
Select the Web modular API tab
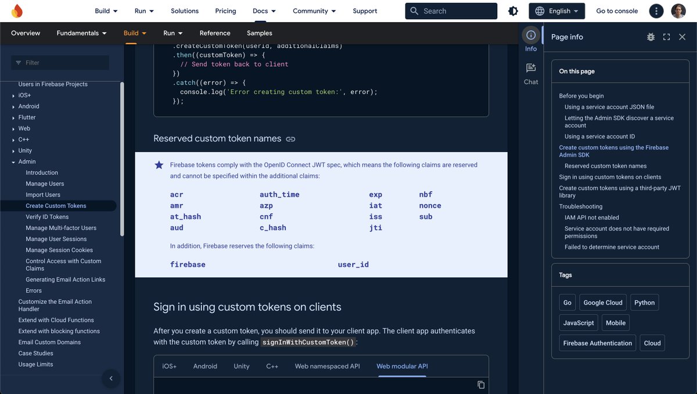pos(403,366)
